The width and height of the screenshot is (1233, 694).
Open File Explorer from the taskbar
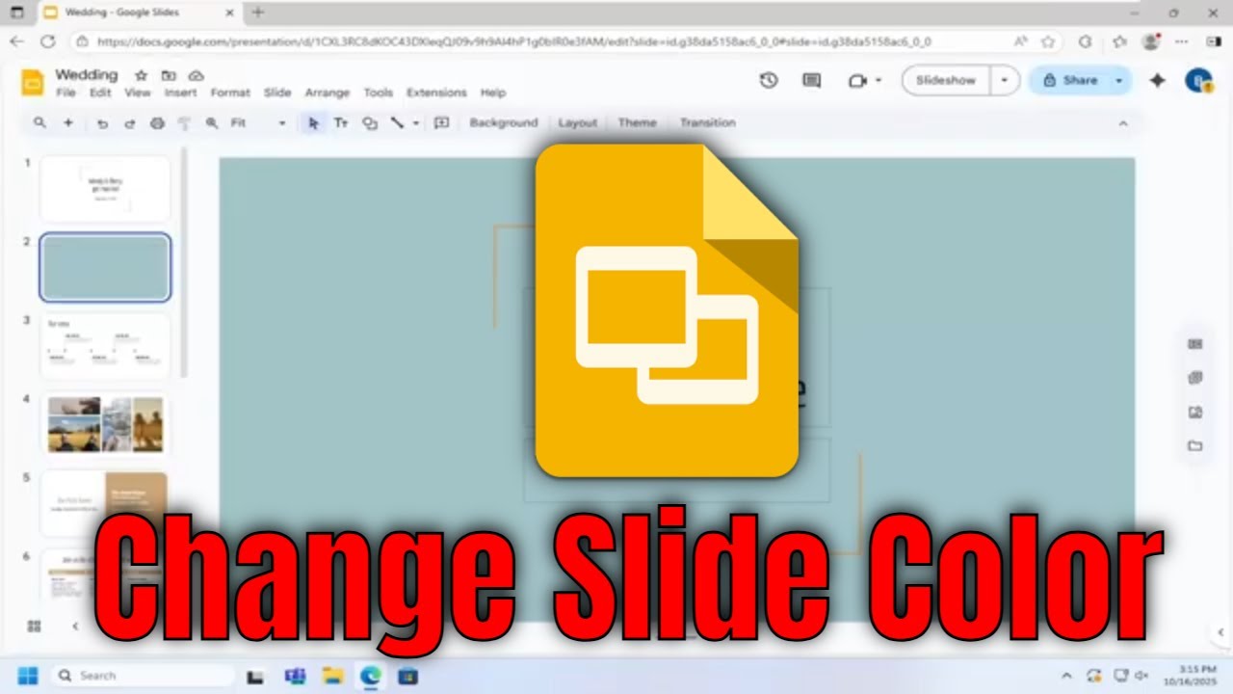pos(332,676)
